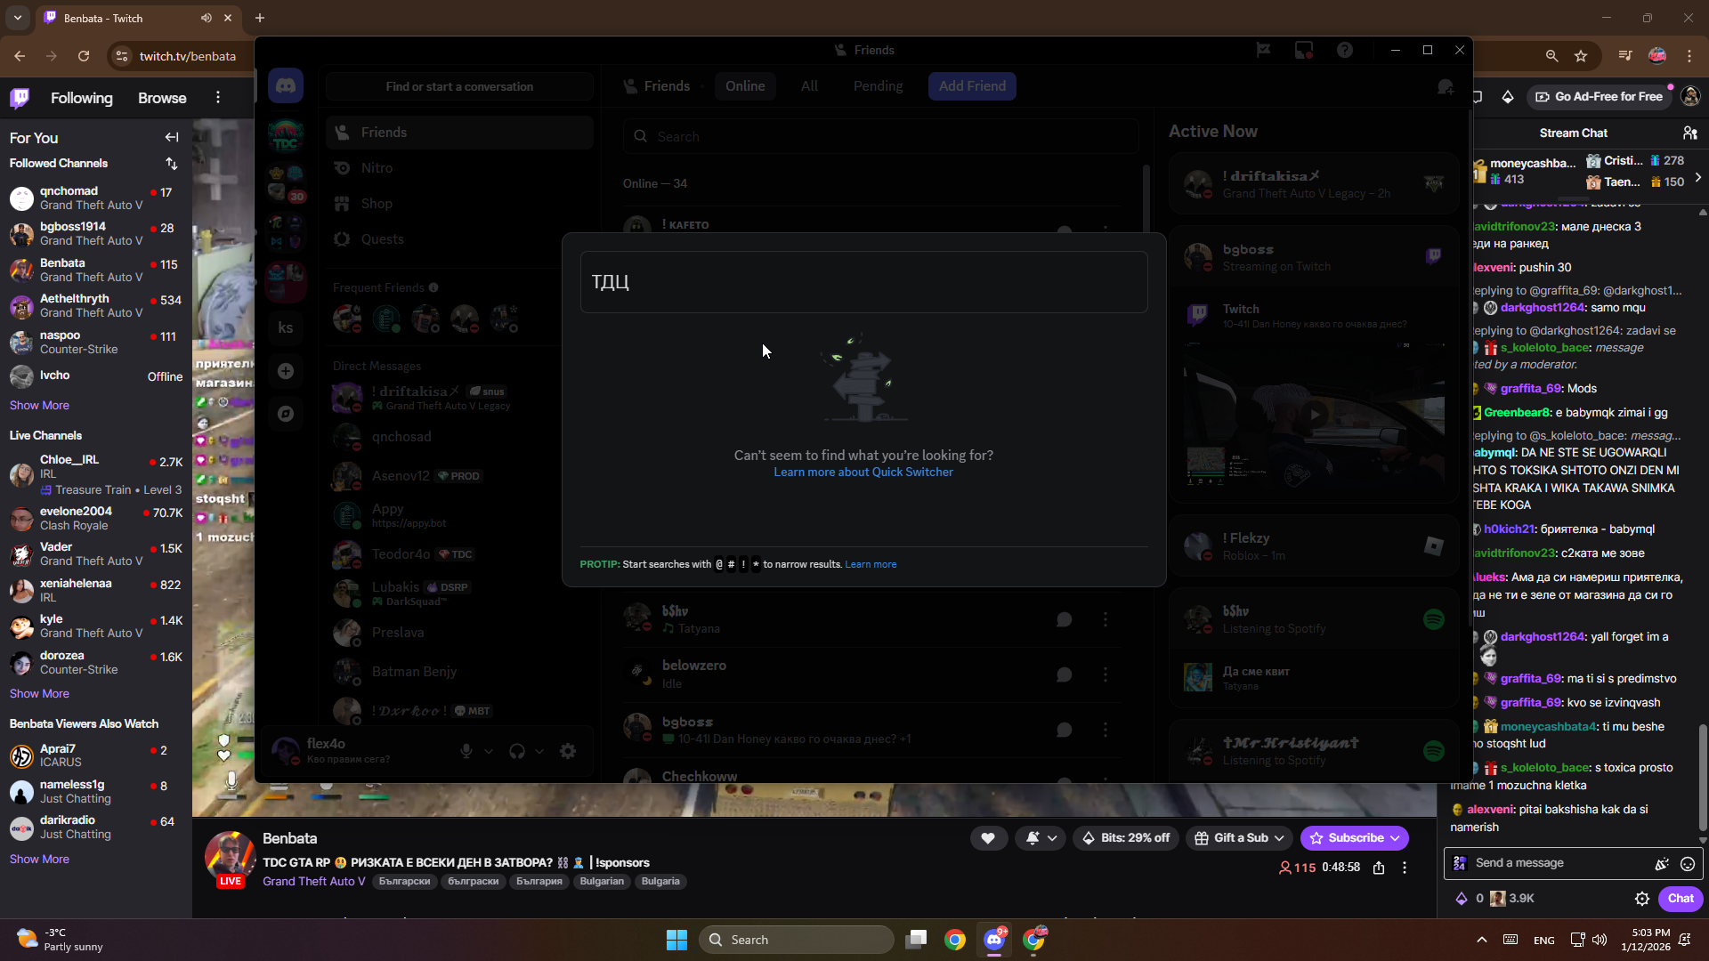1709x961 pixels.
Task: Click the Discord home logo icon
Action: pos(285,86)
